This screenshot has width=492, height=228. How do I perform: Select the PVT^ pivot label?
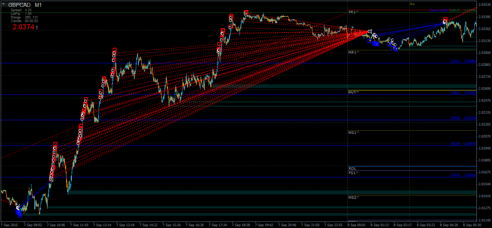[x=354, y=93]
